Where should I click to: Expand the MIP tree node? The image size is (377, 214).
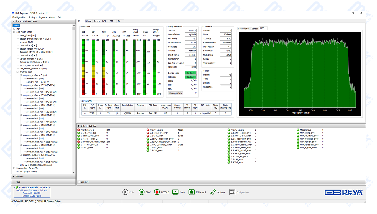pos(14,29)
